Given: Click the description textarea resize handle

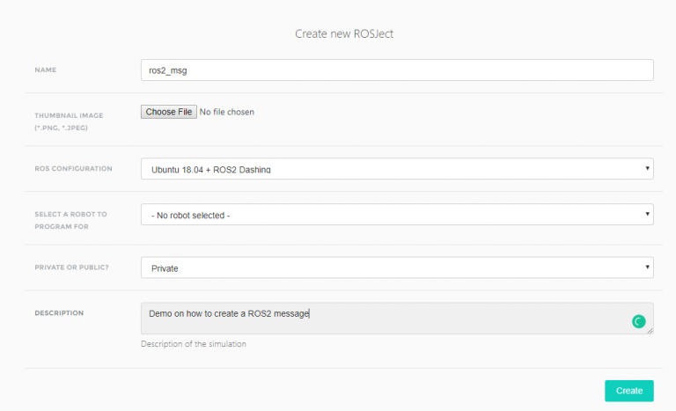Looking at the screenshot, I should click(x=650, y=331).
